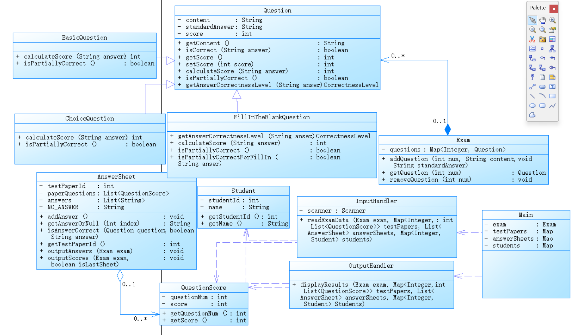571x335 pixels.
Task: Pick the Ellipse shape tool
Action: tap(532, 106)
